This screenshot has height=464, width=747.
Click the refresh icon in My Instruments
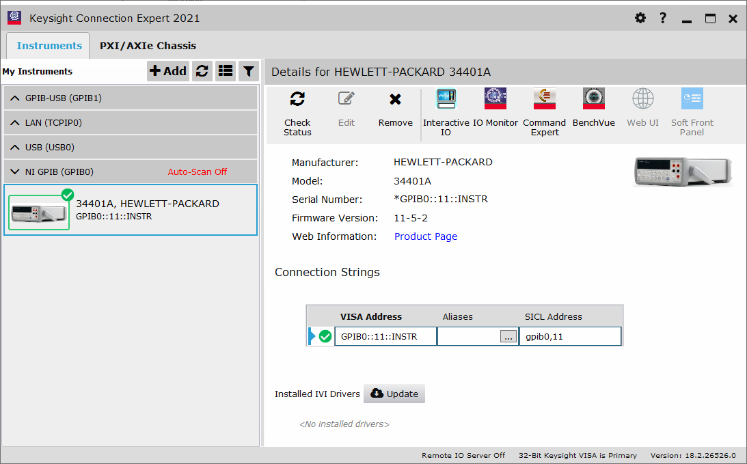202,71
